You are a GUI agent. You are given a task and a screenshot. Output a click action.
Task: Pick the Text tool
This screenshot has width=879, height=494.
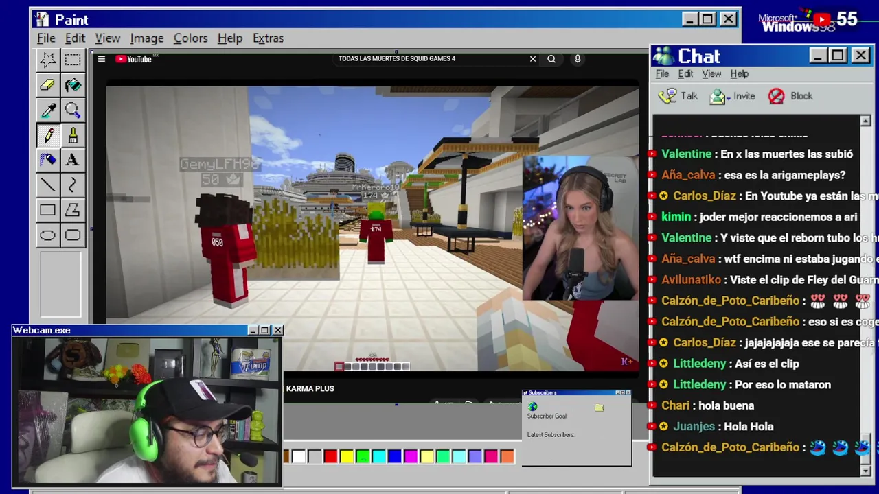click(72, 160)
